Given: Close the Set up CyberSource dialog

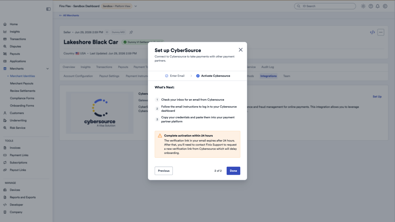Looking at the screenshot, I should click(x=241, y=50).
